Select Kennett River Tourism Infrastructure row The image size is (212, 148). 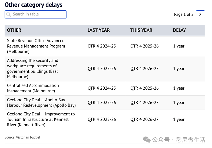pos(105,119)
